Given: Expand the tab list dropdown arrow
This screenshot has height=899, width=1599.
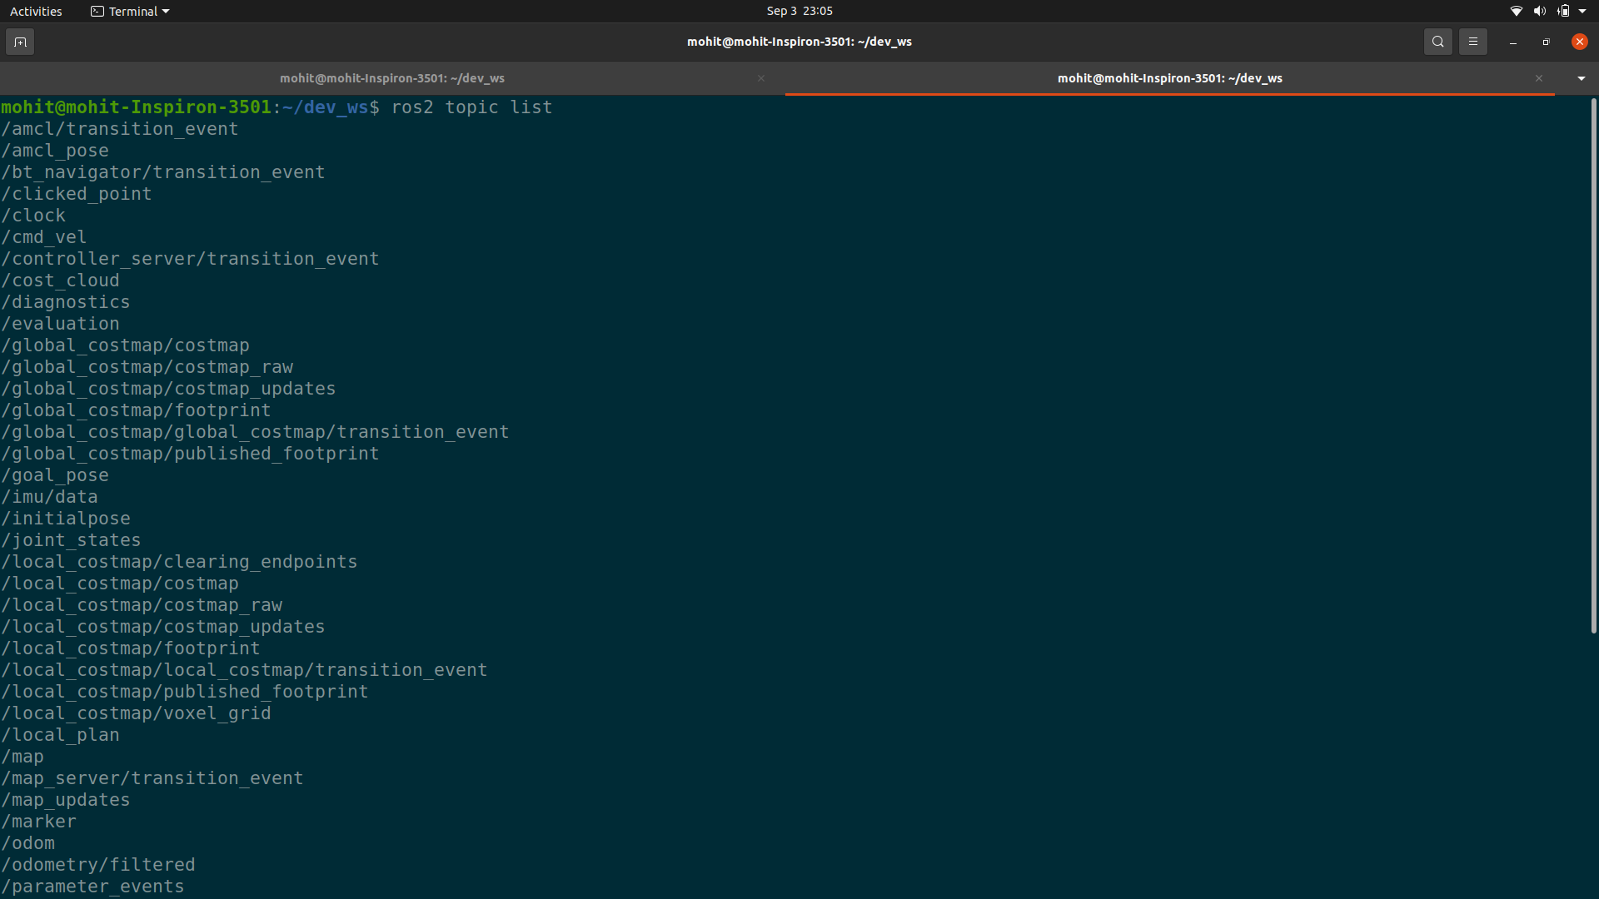Looking at the screenshot, I should click(1581, 78).
